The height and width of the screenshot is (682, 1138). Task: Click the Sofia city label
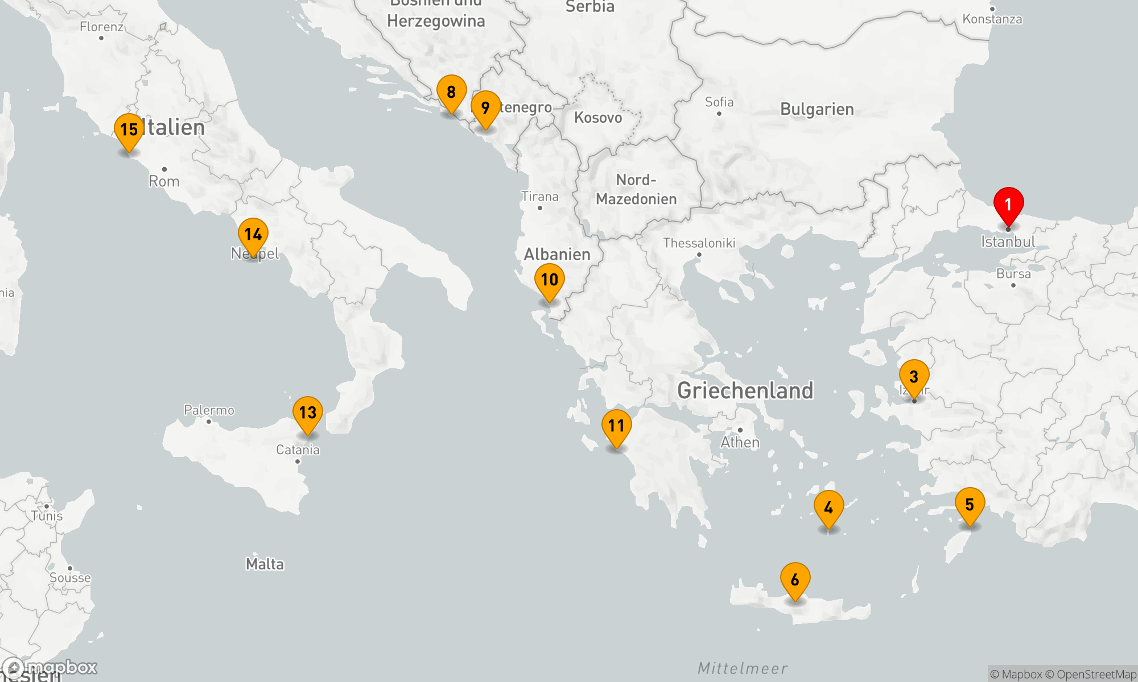719,102
